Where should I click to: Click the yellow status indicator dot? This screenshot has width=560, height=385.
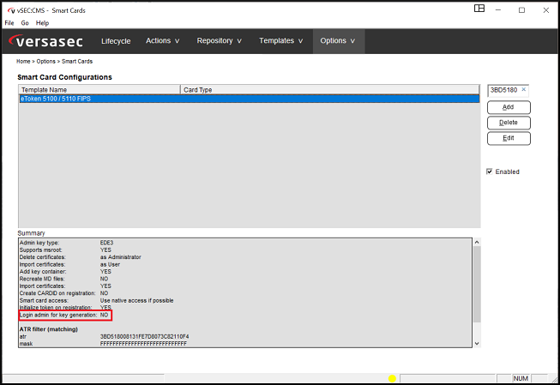click(x=392, y=379)
